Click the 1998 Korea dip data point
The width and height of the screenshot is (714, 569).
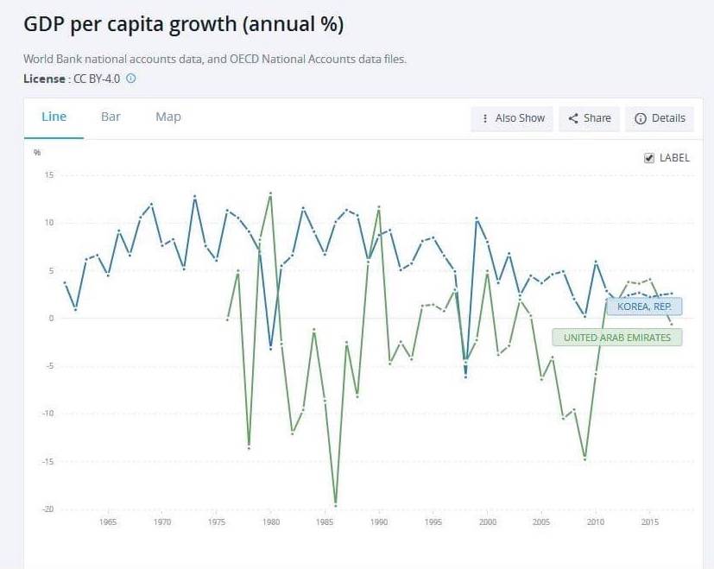tap(465, 377)
